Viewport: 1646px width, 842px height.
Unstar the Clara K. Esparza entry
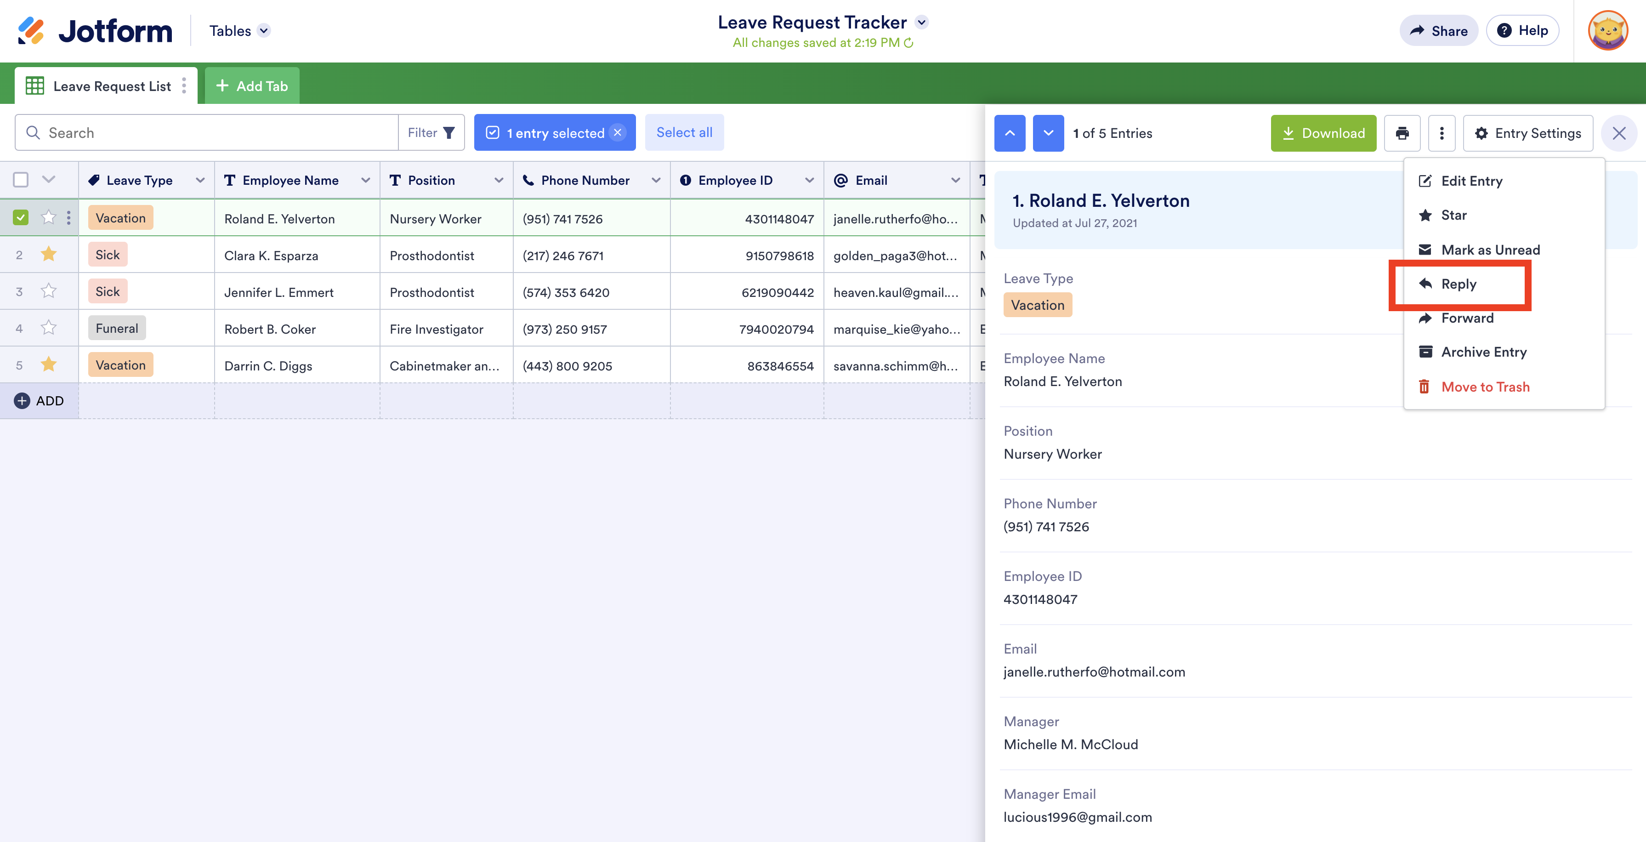(x=49, y=255)
